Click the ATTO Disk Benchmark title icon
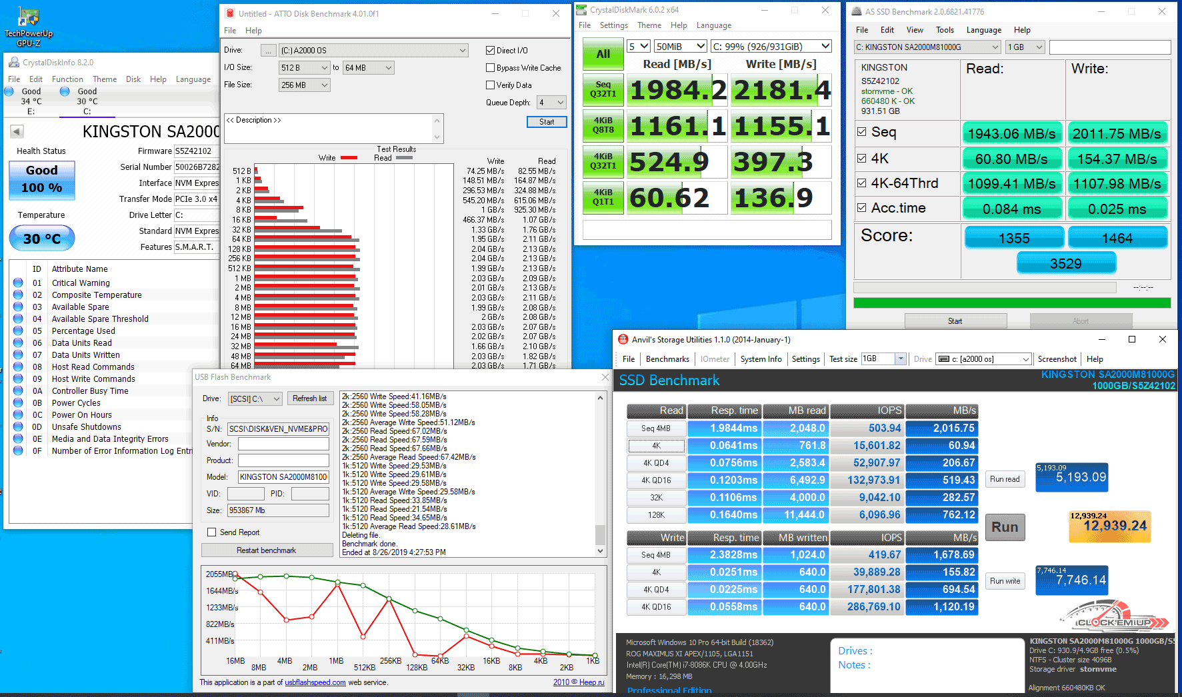1182x697 pixels. (230, 13)
